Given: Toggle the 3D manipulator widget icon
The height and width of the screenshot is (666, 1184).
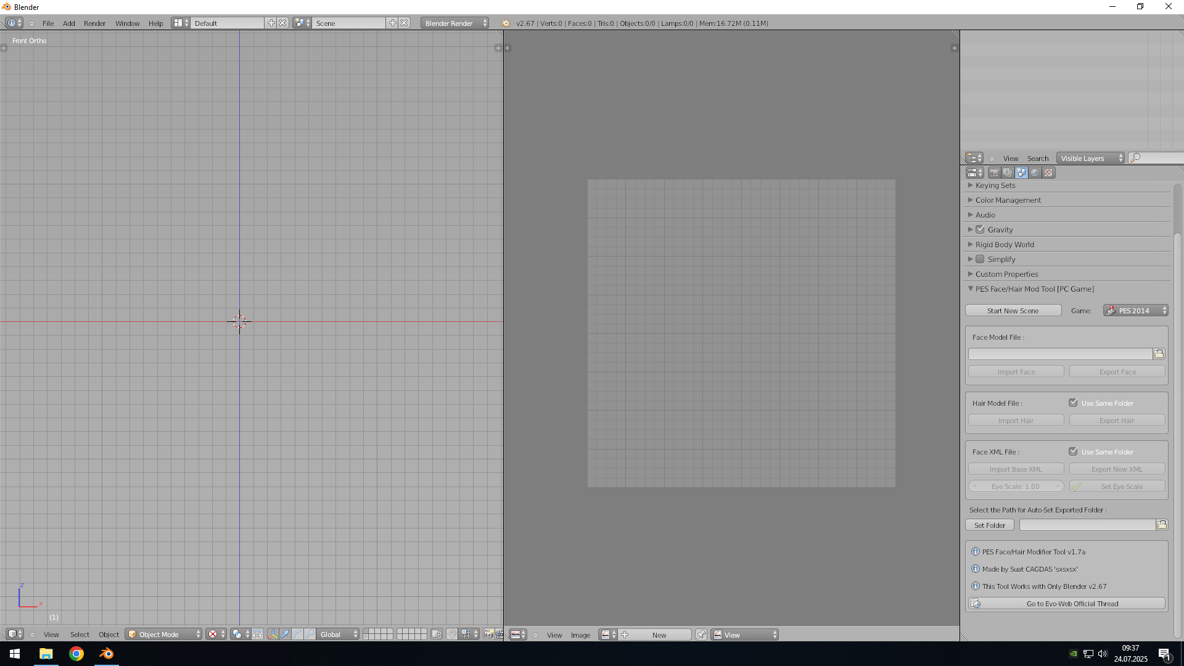Looking at the screenshot, I should (273, 635).
